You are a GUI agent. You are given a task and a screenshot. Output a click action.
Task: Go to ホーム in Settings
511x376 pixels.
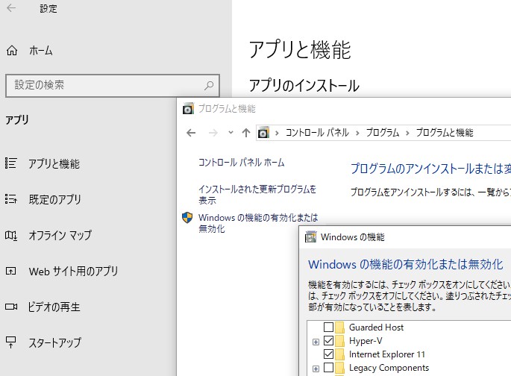(41, 51)
